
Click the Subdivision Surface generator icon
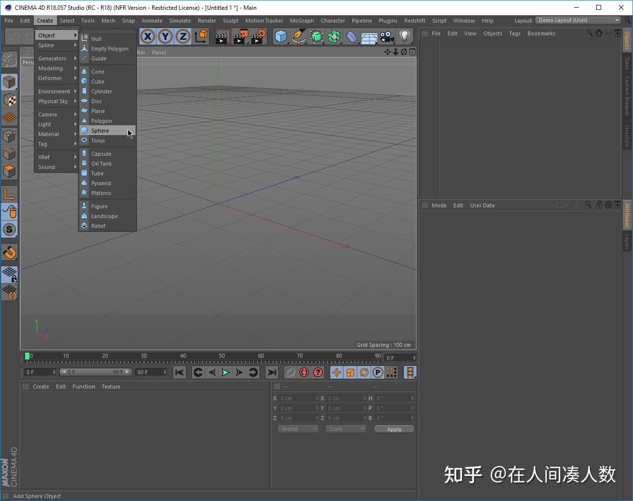coord(316,36)
